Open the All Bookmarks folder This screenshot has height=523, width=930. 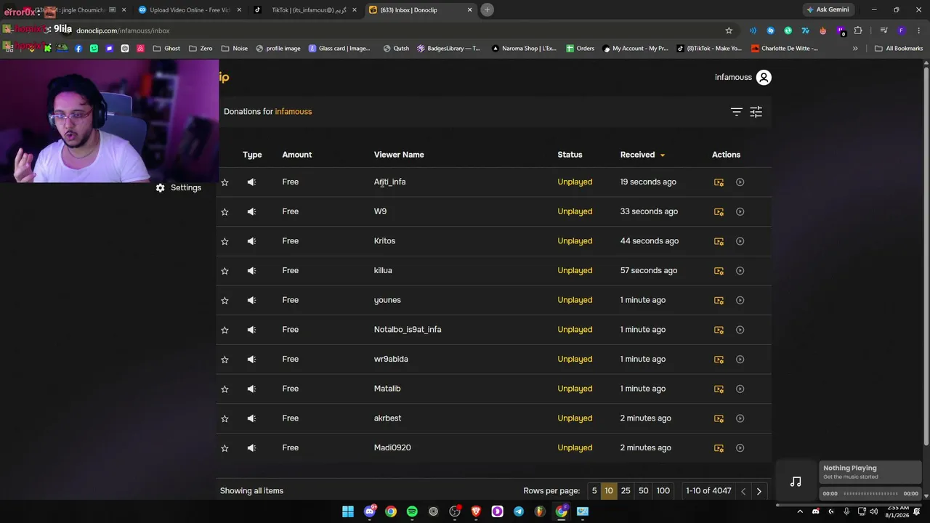899,49
